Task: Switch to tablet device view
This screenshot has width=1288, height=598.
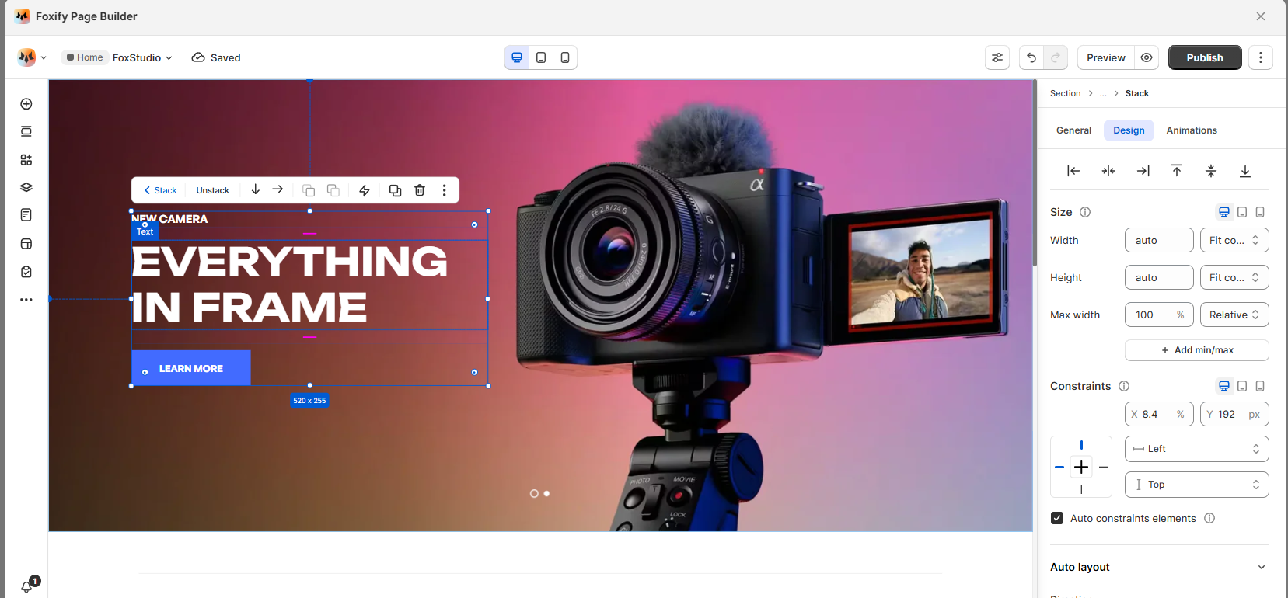Action: tap(541, 57)
